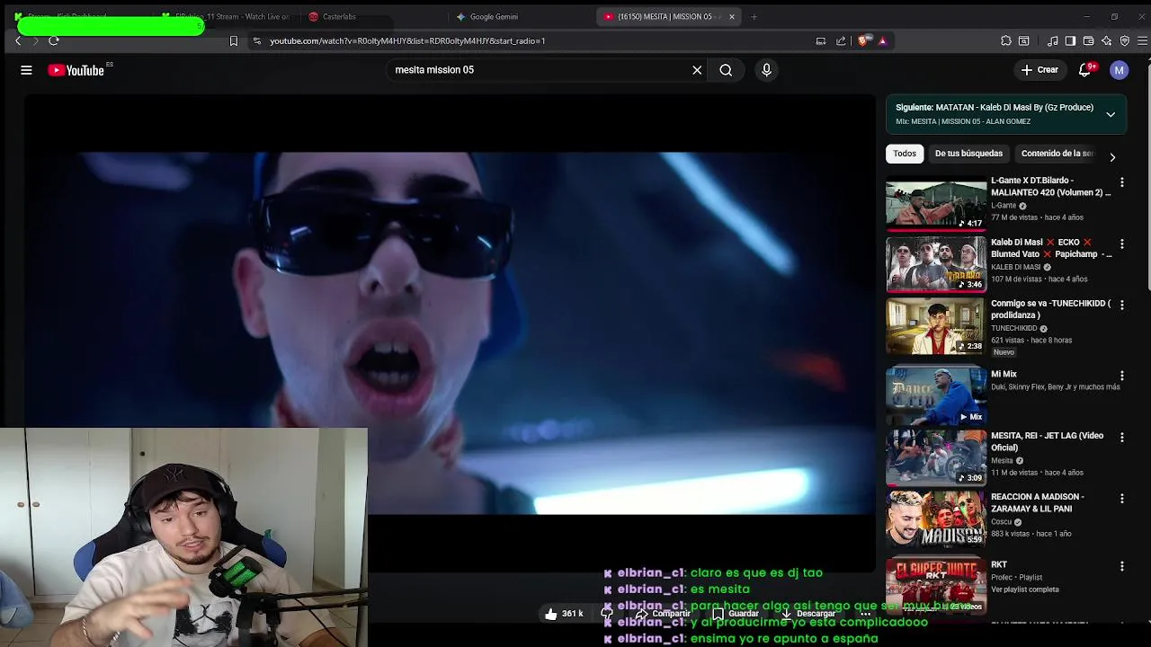
Task: Click Ver playlist completa link
Action: (x=1024, y=589)
